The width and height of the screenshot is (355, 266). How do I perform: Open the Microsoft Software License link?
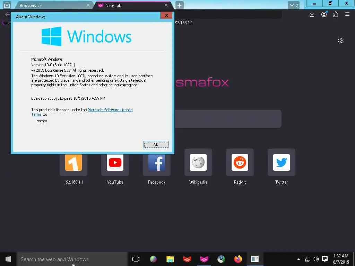(x=110, y=110)
